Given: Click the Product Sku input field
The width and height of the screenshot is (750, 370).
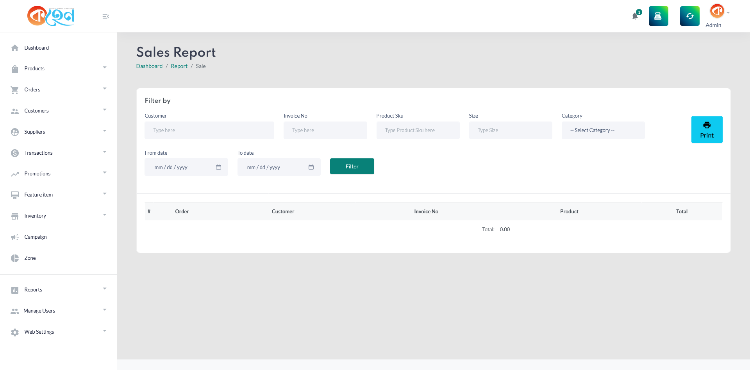Looking at the screenshot, I should tap(418, 130).
